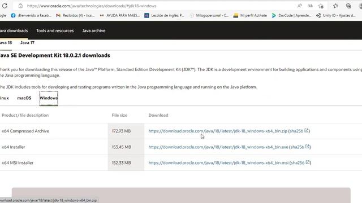Open sha256 link for zip archive
Viewport: 362px width, 203px height.
click(299, 131)
